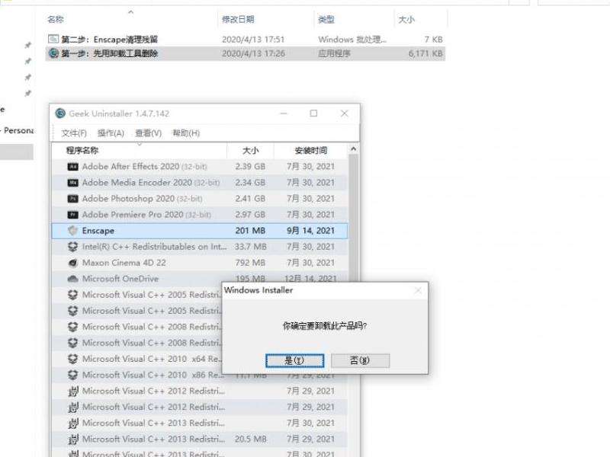Click the Geek Uninstaller title bar icon
Image resolution: width=610 pixels, height=457 pixels.
click(59, 112)
